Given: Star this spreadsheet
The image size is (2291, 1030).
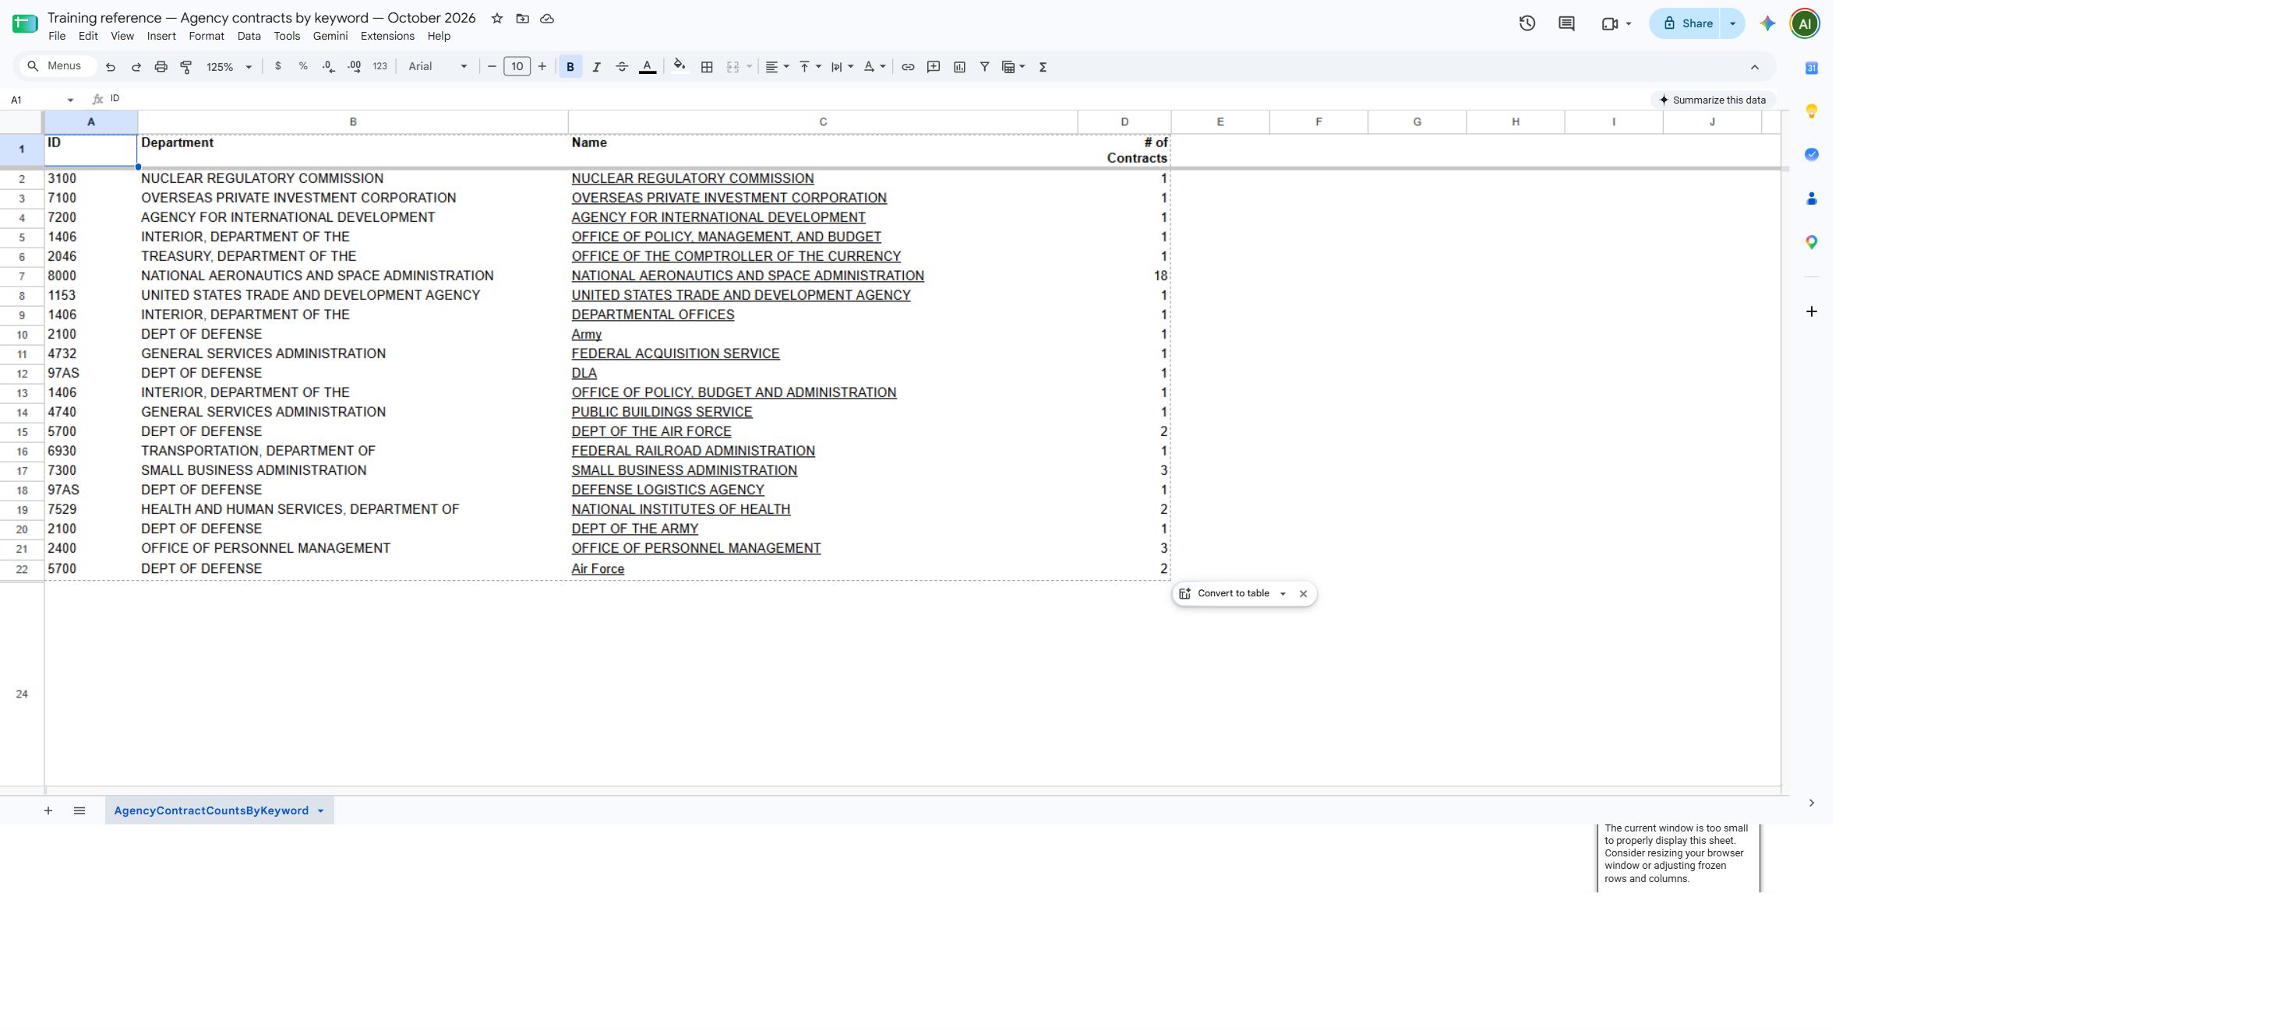Looking at the screenshot, I should pyautogui.click(x=497, y=19).
